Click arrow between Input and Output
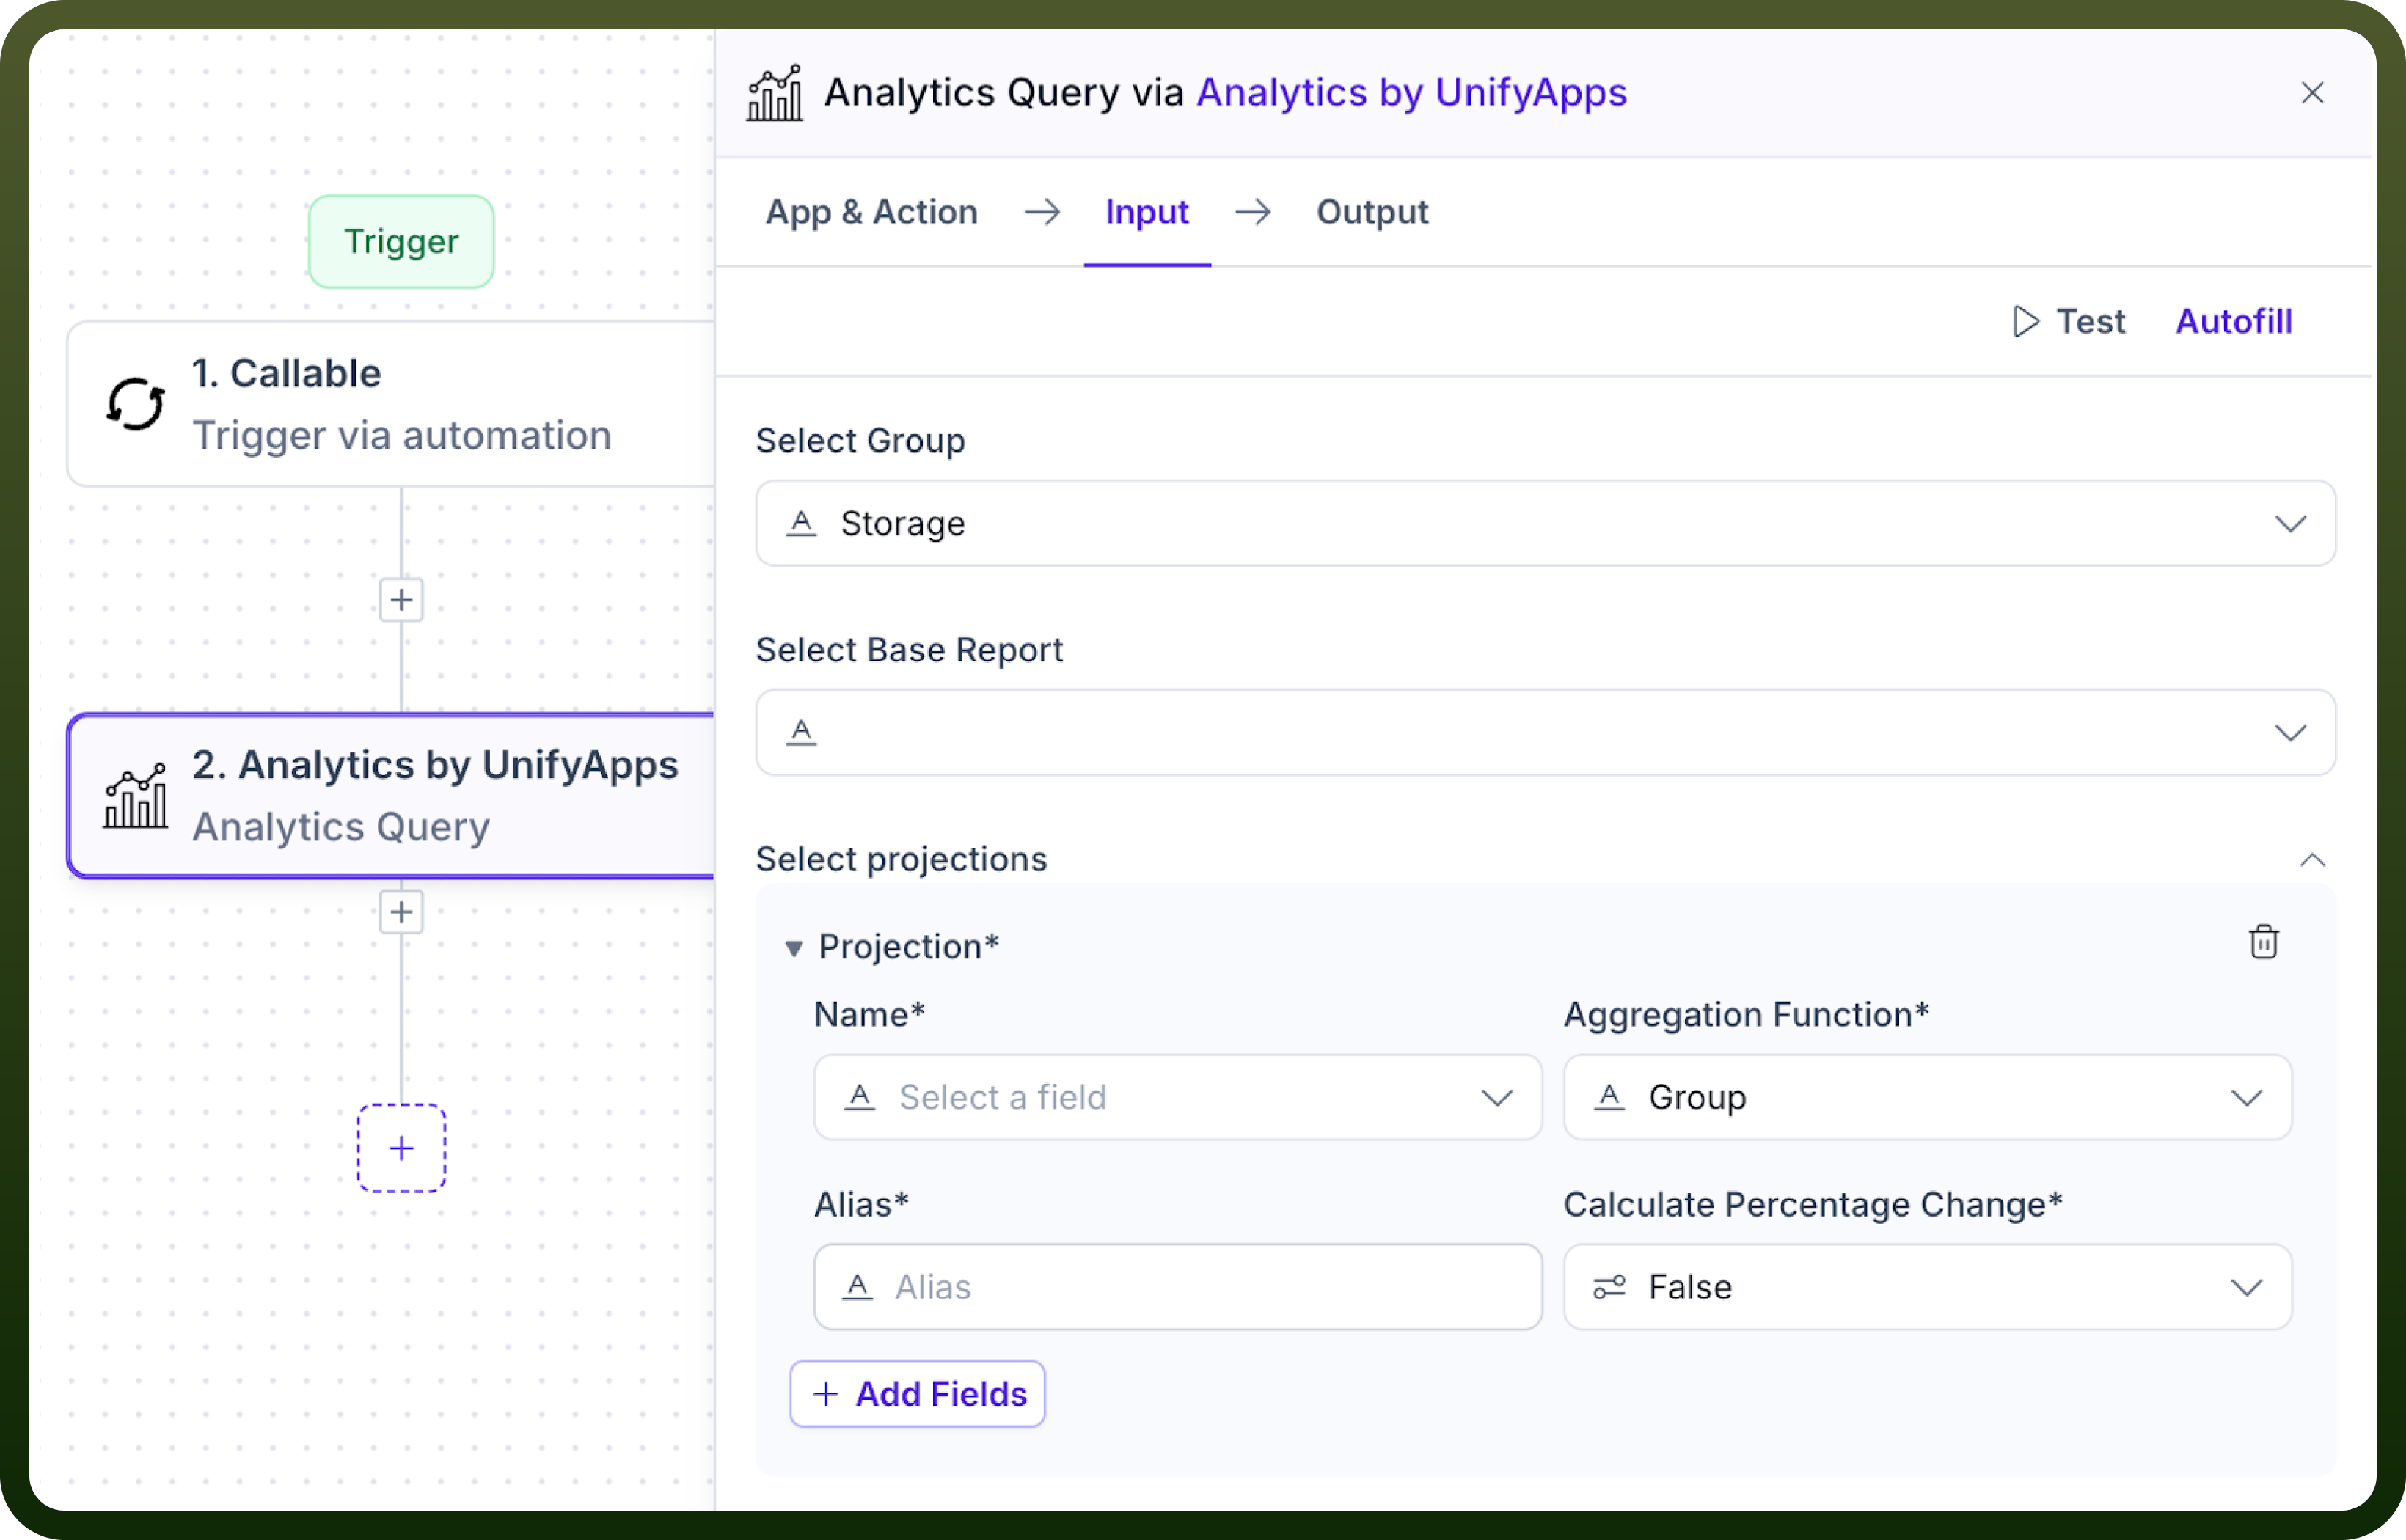The width and height of the screenshot is (2406, 1540). pos(1252,212)
